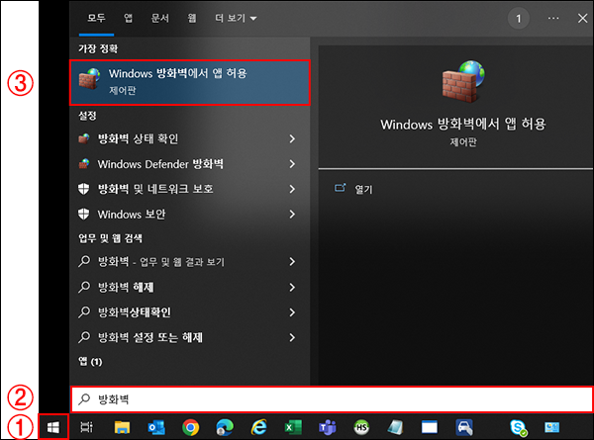Click the preview pane title Windows 방화벽에서 앱 허용
The image size is (594, 440).
(463, 125)
